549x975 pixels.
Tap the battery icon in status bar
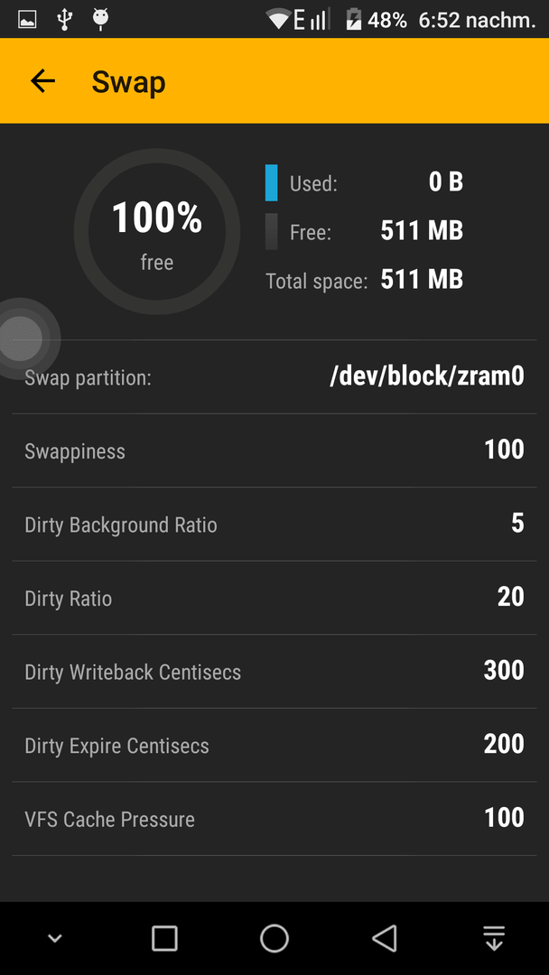353,20
